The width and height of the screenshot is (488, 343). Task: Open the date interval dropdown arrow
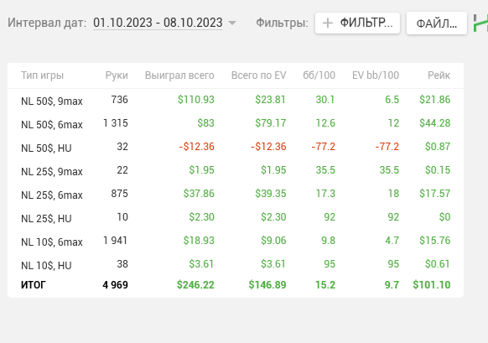(232, 23)
